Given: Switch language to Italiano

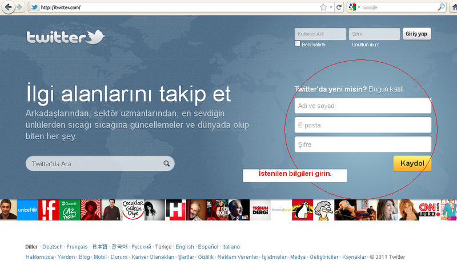Looking at the screenshot, I should click(231, 247).
